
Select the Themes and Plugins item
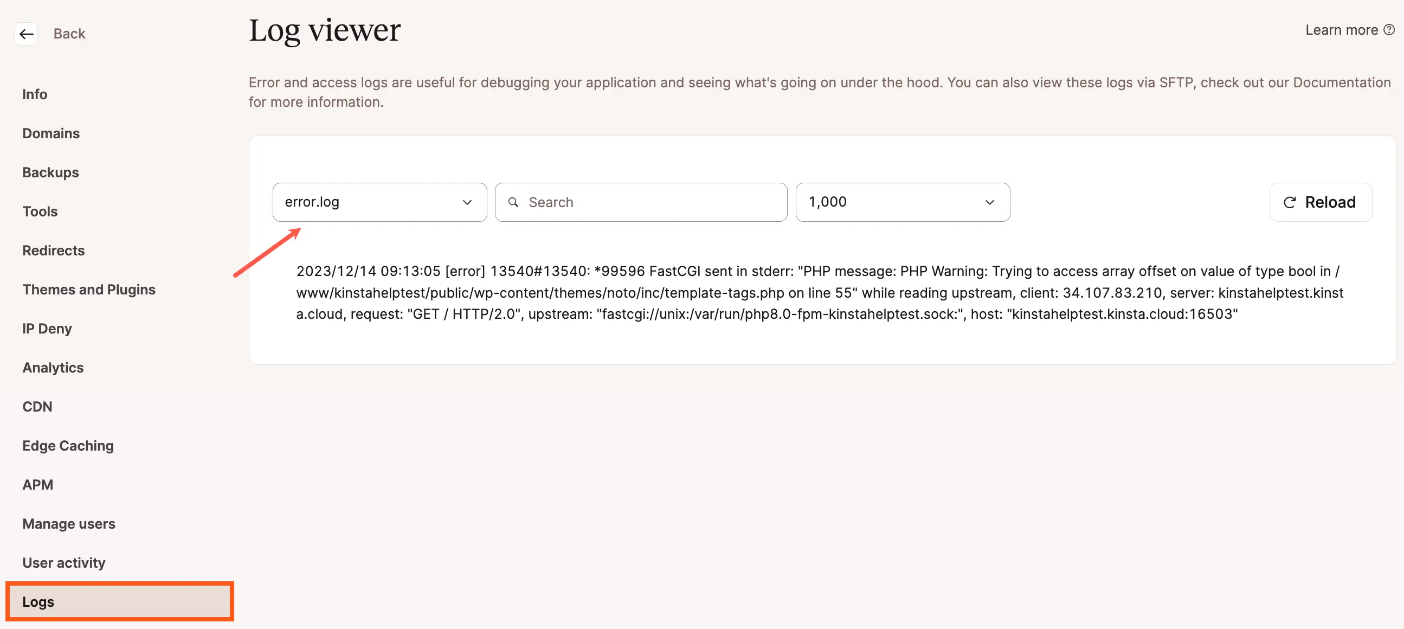point(89,290)
